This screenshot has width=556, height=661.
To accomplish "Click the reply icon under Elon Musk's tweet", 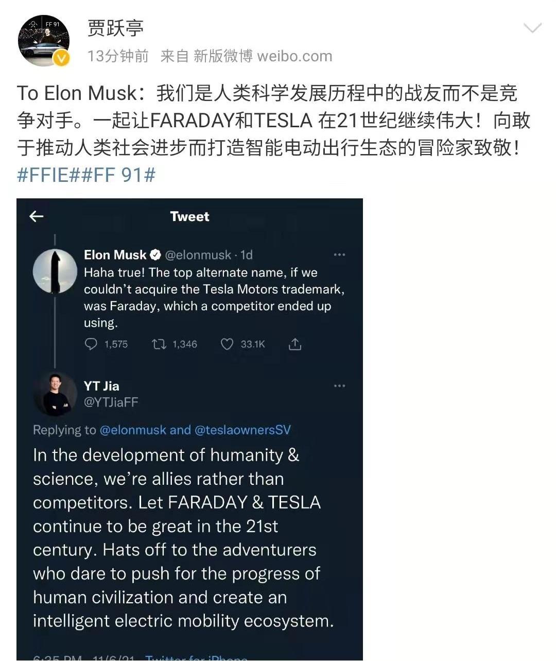I will [x=93, y=344].
